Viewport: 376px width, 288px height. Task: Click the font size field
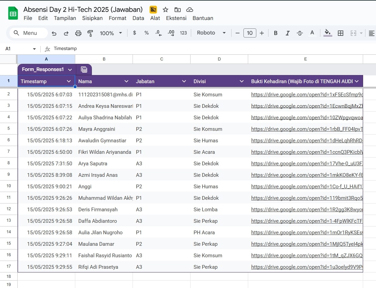tap(250, 33)
